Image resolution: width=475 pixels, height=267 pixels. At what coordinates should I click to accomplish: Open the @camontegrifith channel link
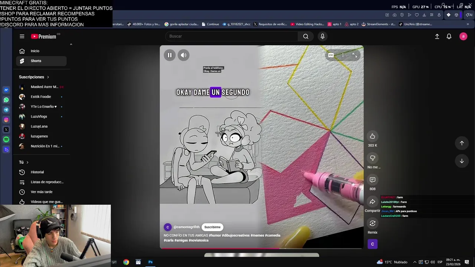pos(186,227)
